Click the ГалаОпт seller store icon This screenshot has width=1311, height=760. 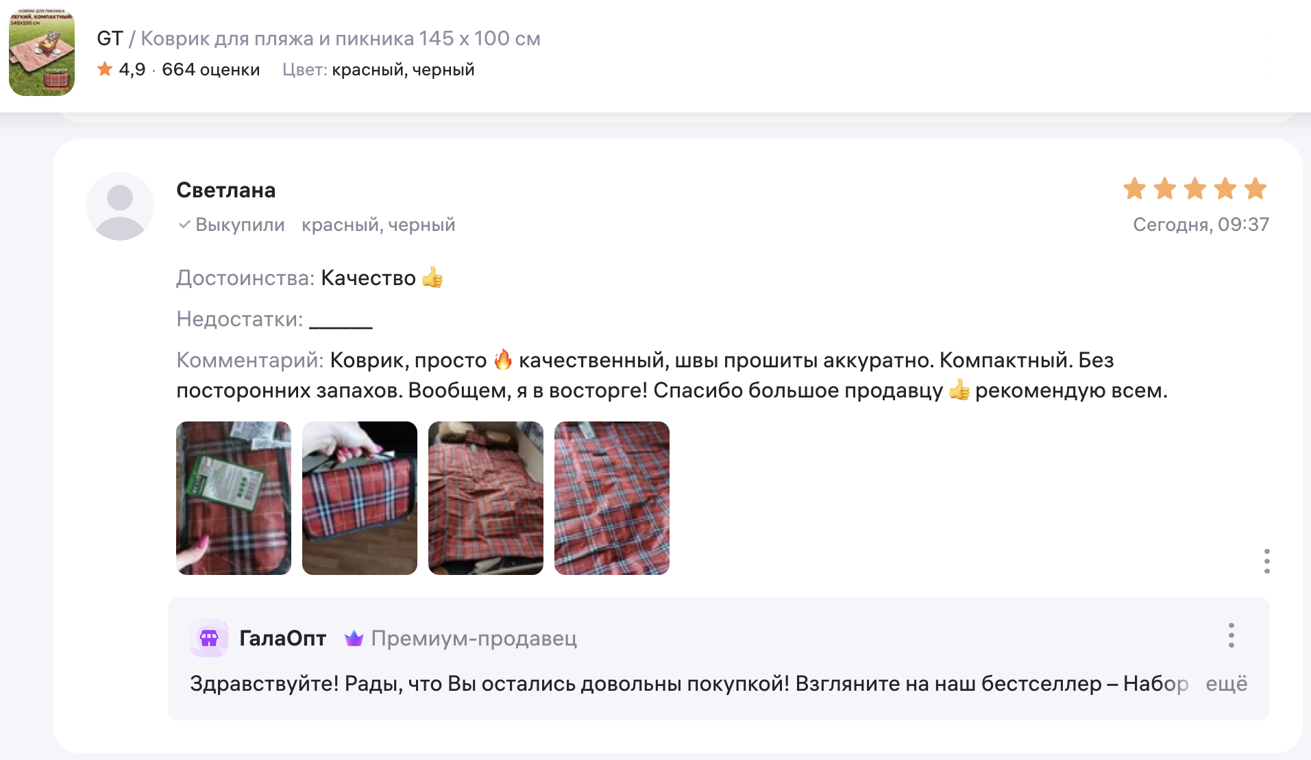(x=209, y=638)
